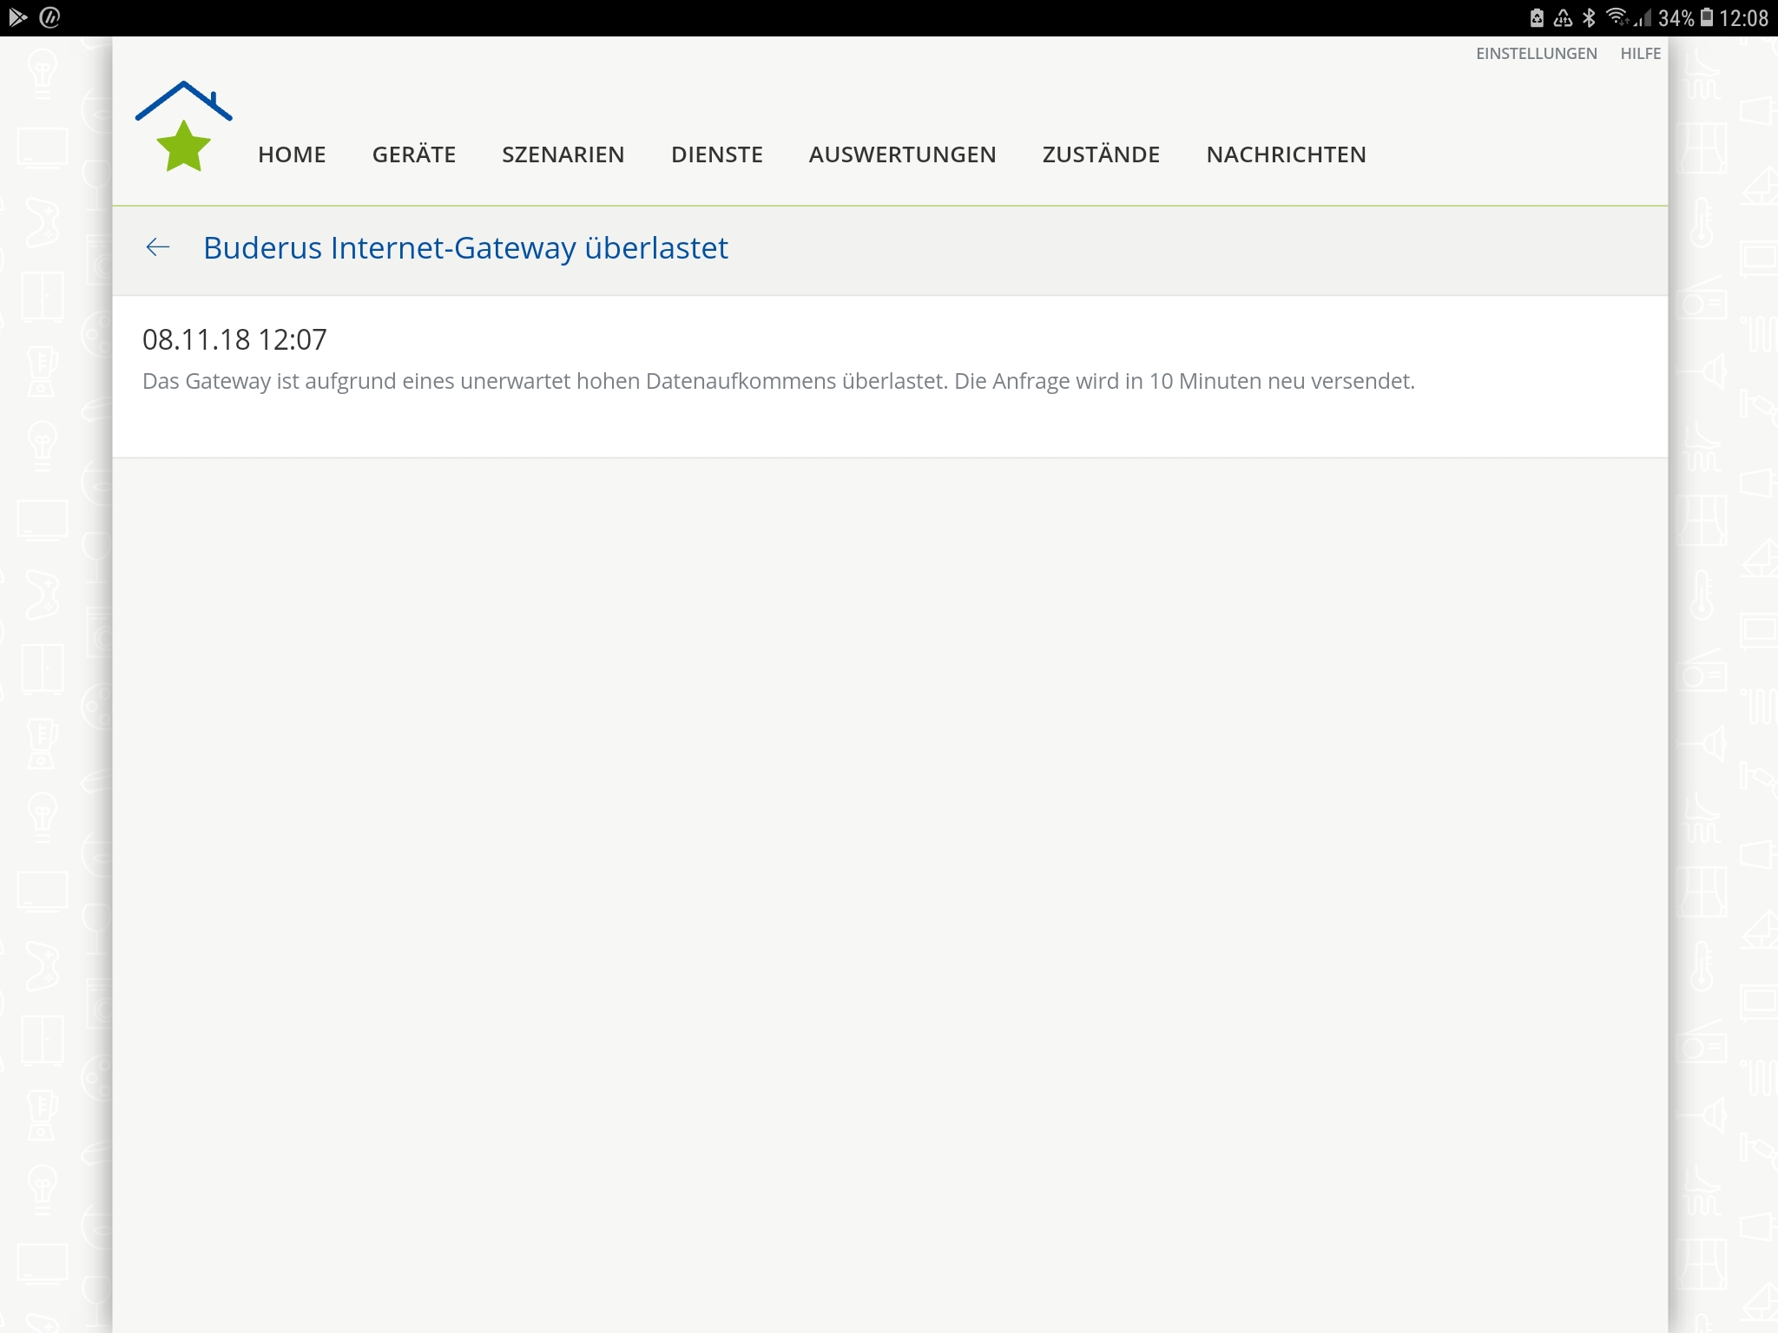Click the HILFE link

(x=1640, y=54)
